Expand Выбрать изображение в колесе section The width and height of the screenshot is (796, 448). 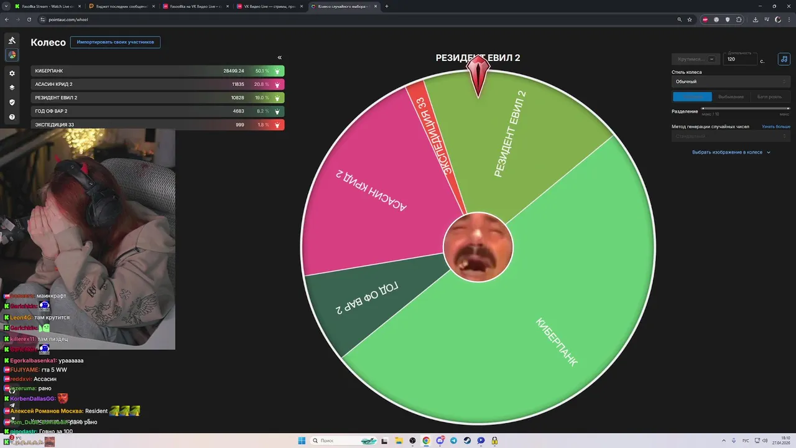731,152
